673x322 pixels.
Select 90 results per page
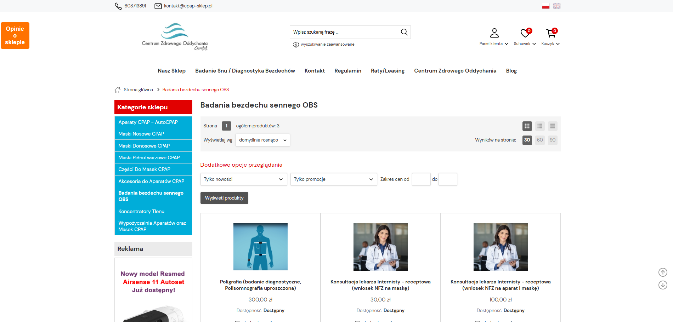(552, 140)
